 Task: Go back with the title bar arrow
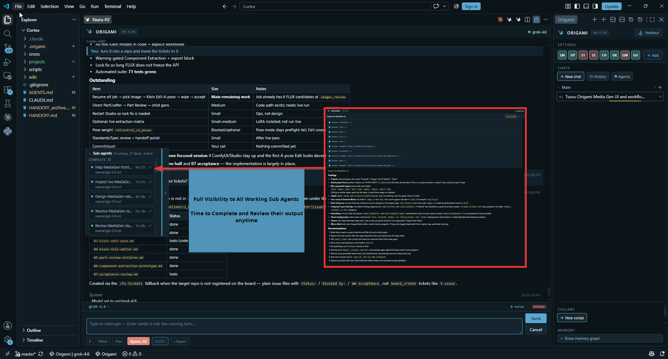(225, 6)
